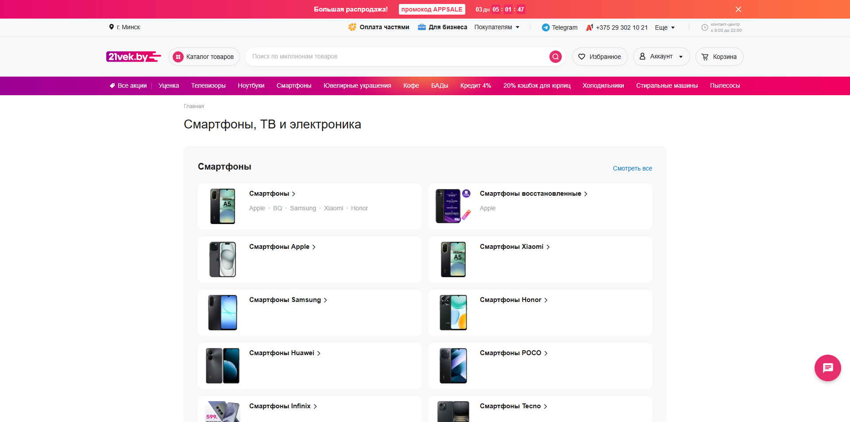Select Смартфоны in the navigation menu
Viewport: 850px width, 422px height.
pos(294,85)
